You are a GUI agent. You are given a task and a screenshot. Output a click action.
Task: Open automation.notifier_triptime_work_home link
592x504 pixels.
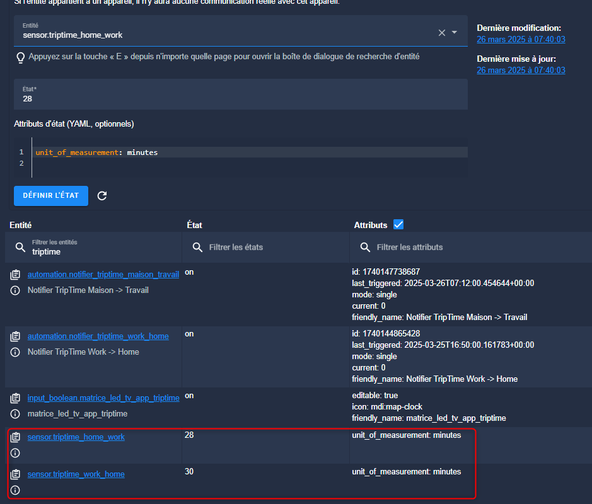click(x=98, y=336)
